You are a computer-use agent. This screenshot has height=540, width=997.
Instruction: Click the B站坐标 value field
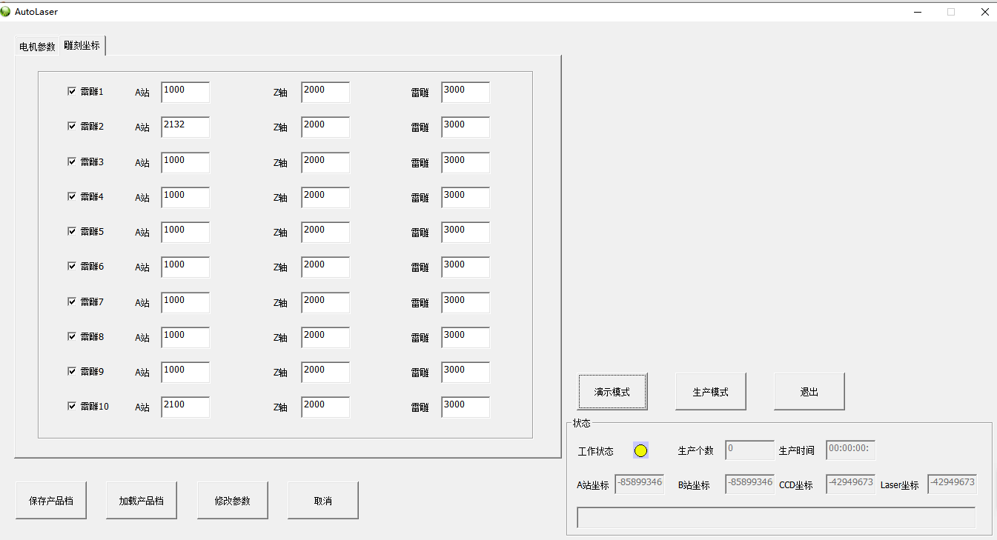click(x=749, y=484)
